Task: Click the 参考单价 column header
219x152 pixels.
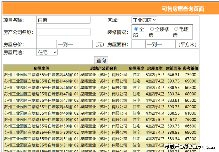Action: coord(190,68)
